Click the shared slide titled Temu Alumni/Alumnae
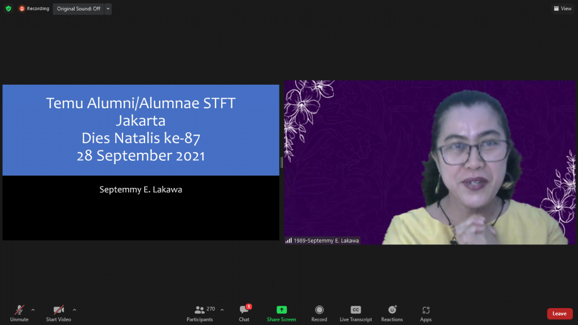This screenshot has width=578, height=325. (141, 162)
